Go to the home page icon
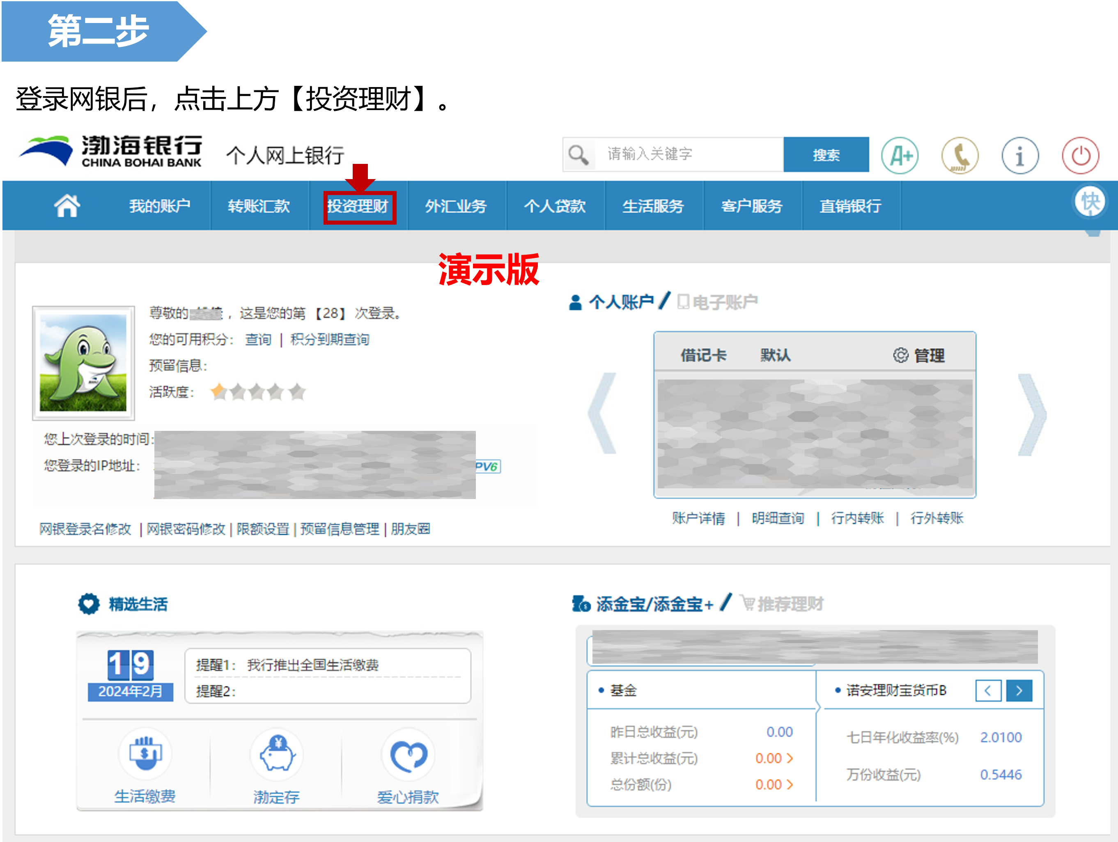This screenshot has width=1118, height=842. 67,206
